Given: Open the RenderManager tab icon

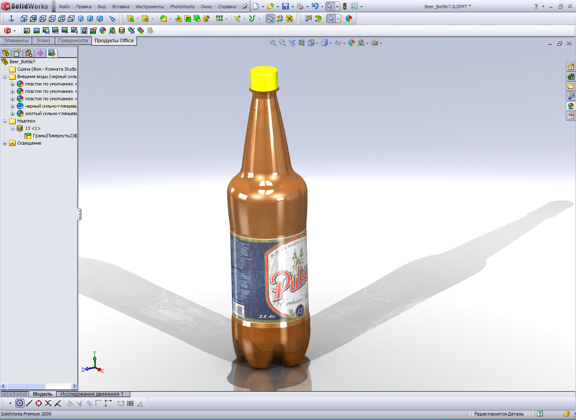Looking at the screenshot, I should tap(52, 53).
